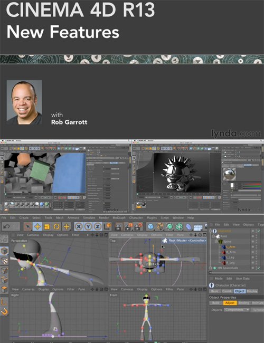
Task: Switch to the Basic tab in attributes
Action: coord(215,291)
